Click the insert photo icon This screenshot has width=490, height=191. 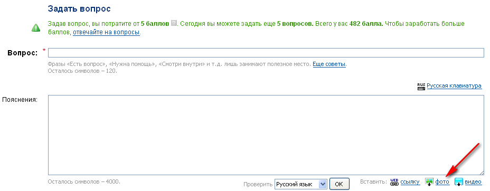click(429, 182)
